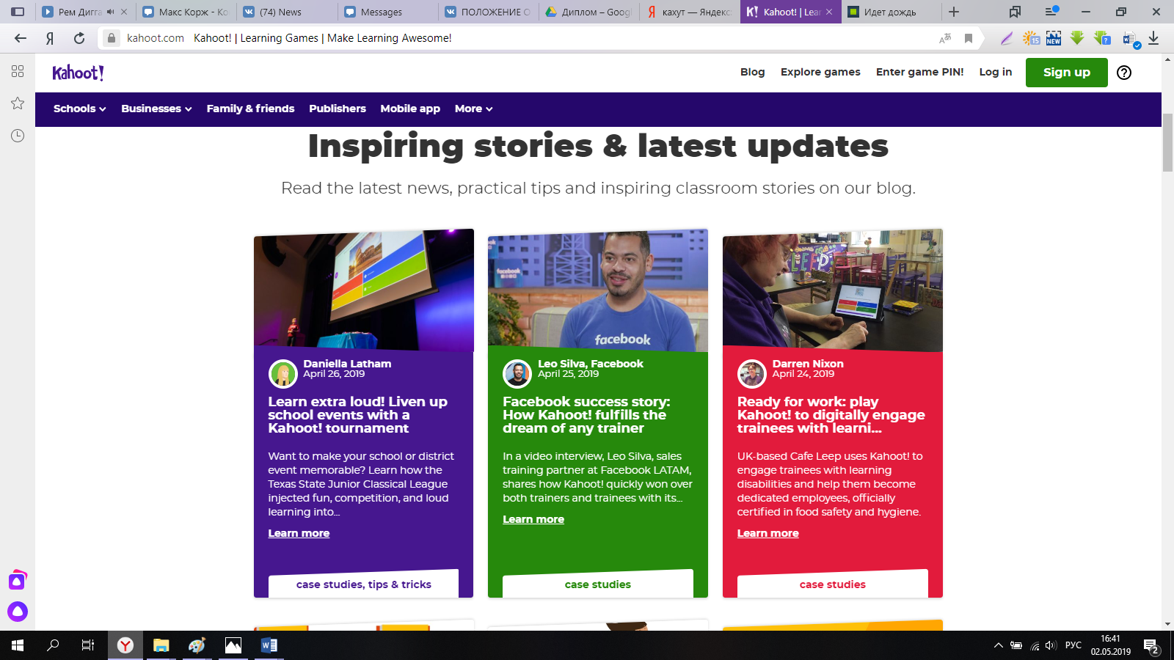1174x660 pixels.
Task: Click the projector screen event thumbnail
Action: [x=364, y=290]
